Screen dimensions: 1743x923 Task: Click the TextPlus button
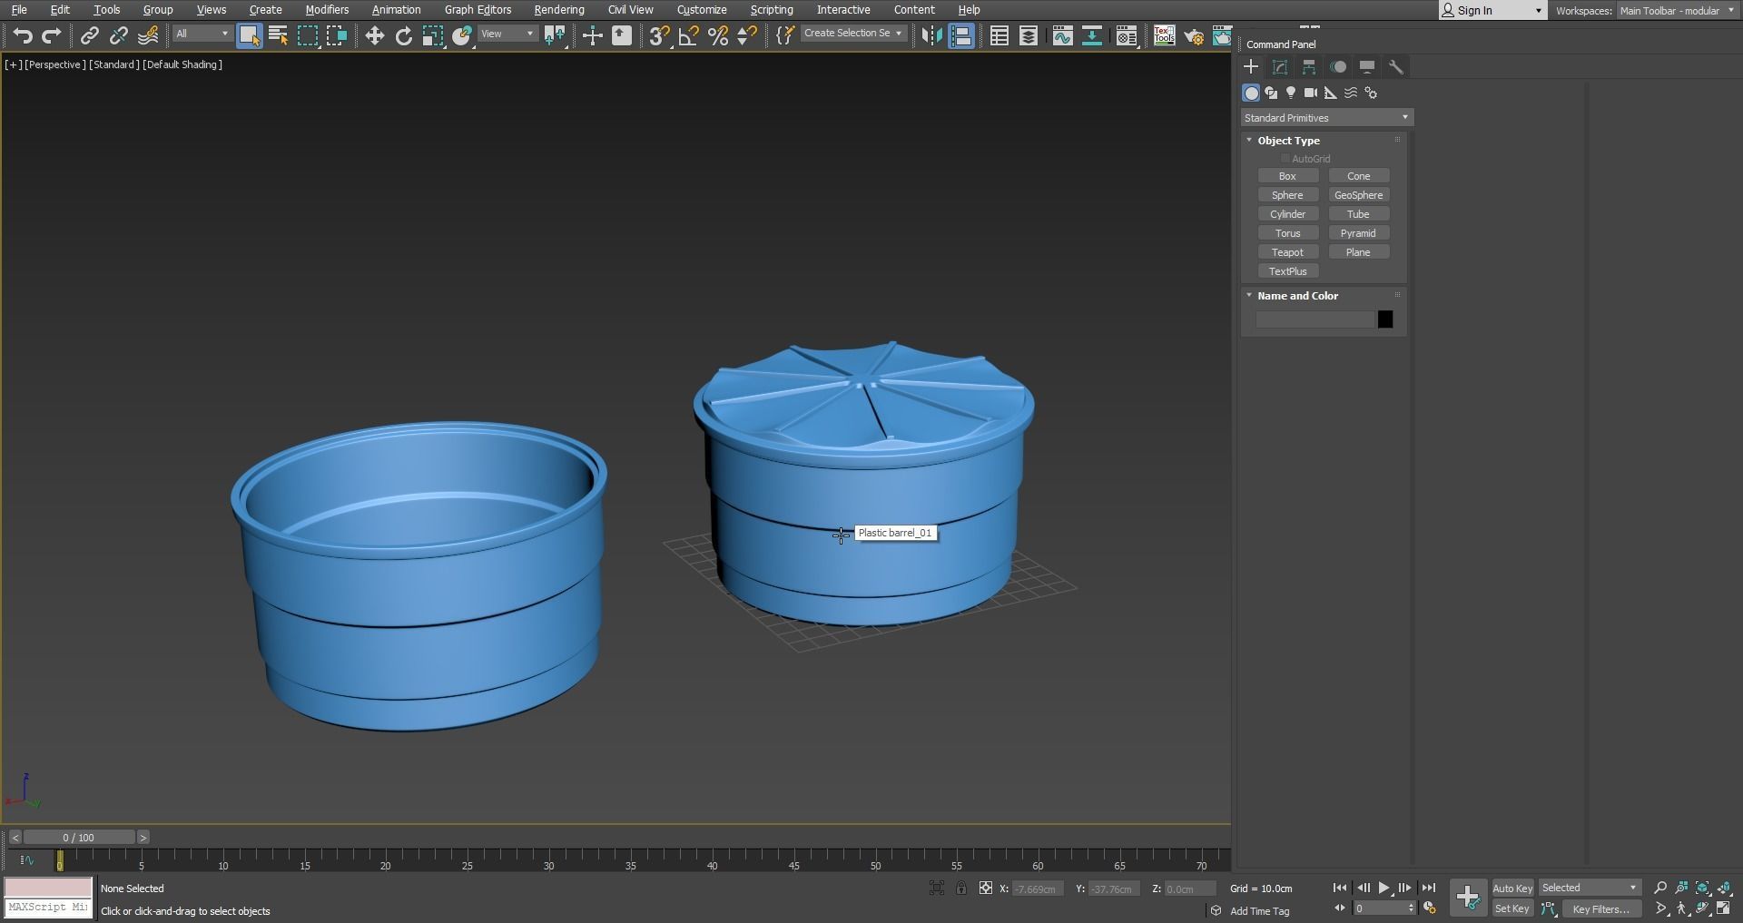(x=1287, y=271)
